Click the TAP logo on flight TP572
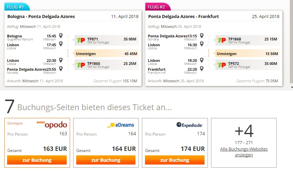The height and width of the screenshot is (172, 293). [222, 65]
